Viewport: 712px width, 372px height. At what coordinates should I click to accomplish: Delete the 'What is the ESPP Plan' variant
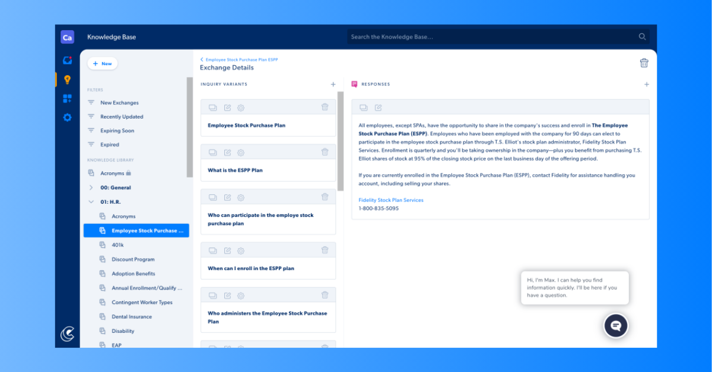[x=325, y=152]
